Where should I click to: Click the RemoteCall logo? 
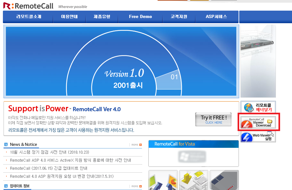coord(28,6)
